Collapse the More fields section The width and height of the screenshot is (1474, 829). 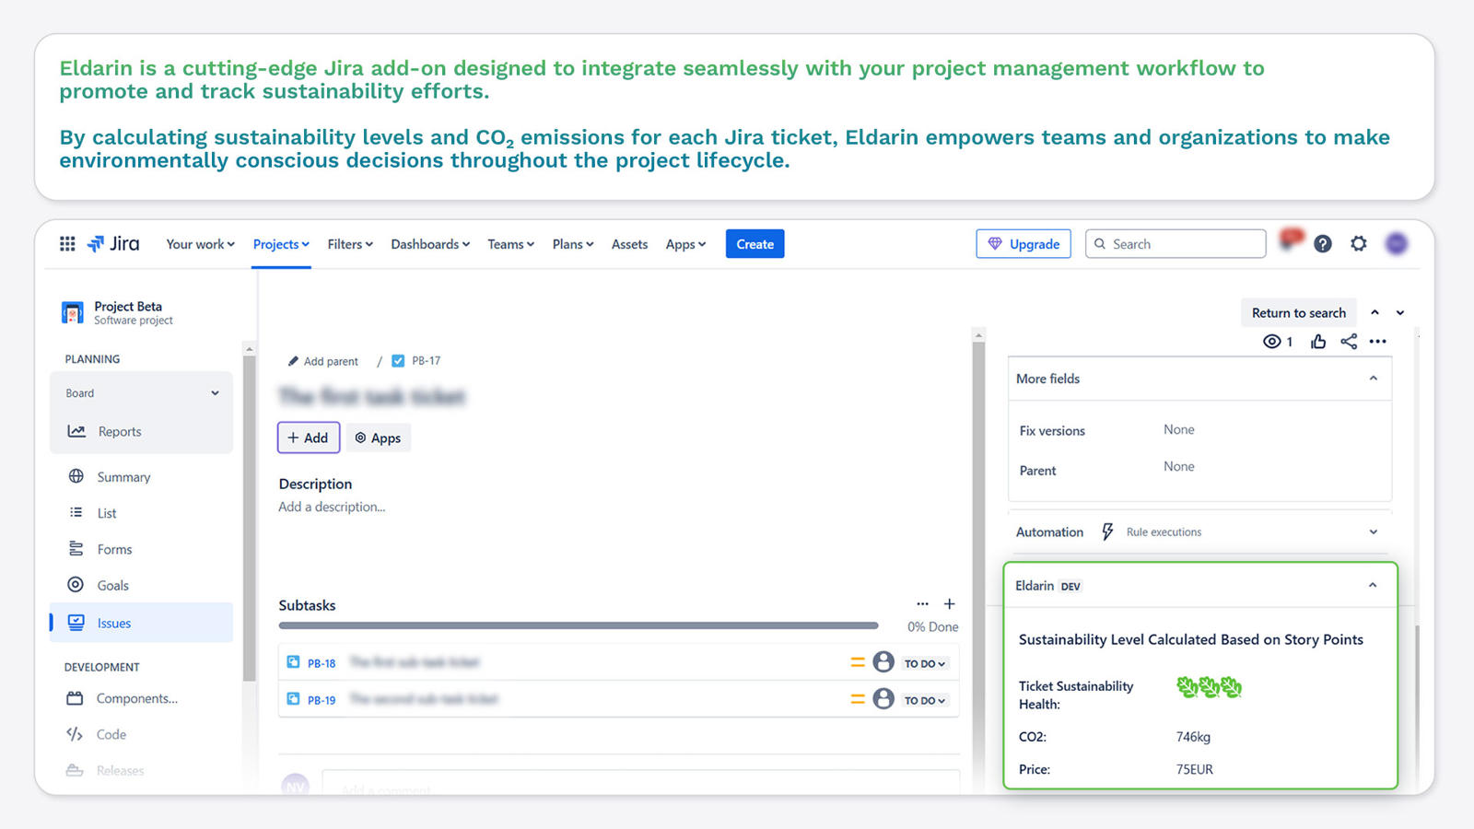pyautogui.click(x=1373, y=379)
